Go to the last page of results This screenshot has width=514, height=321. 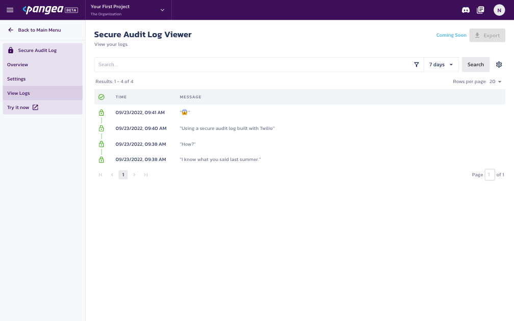[x=145, y=175]
